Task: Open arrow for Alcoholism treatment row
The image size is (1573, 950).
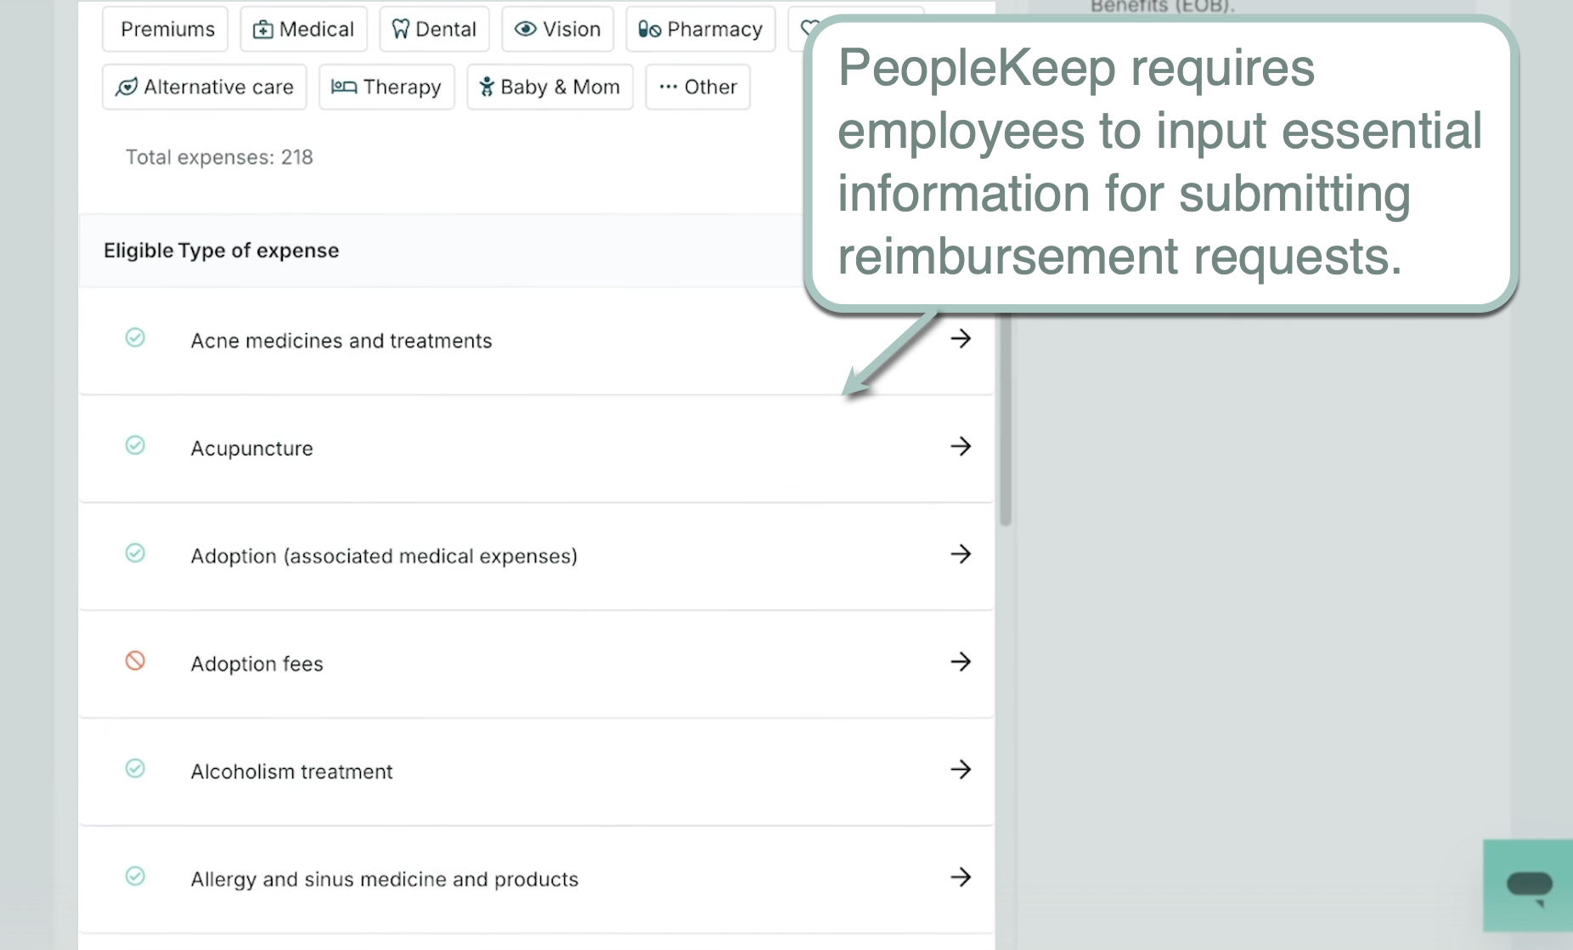Action: tap(961, 770)
